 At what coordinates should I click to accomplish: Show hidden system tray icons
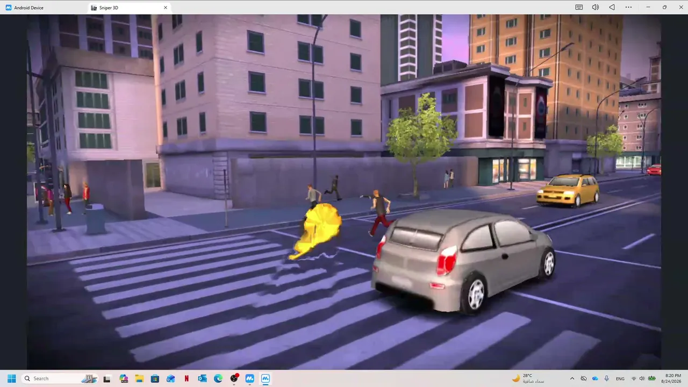(572, 378)
